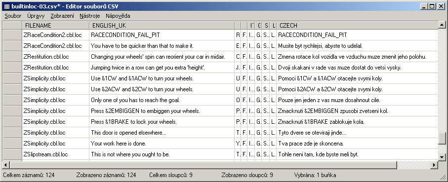Click status text 'Vybrána: 1 buňka'
The height and width of the screenshot is (182, 448).
point(315,175)
